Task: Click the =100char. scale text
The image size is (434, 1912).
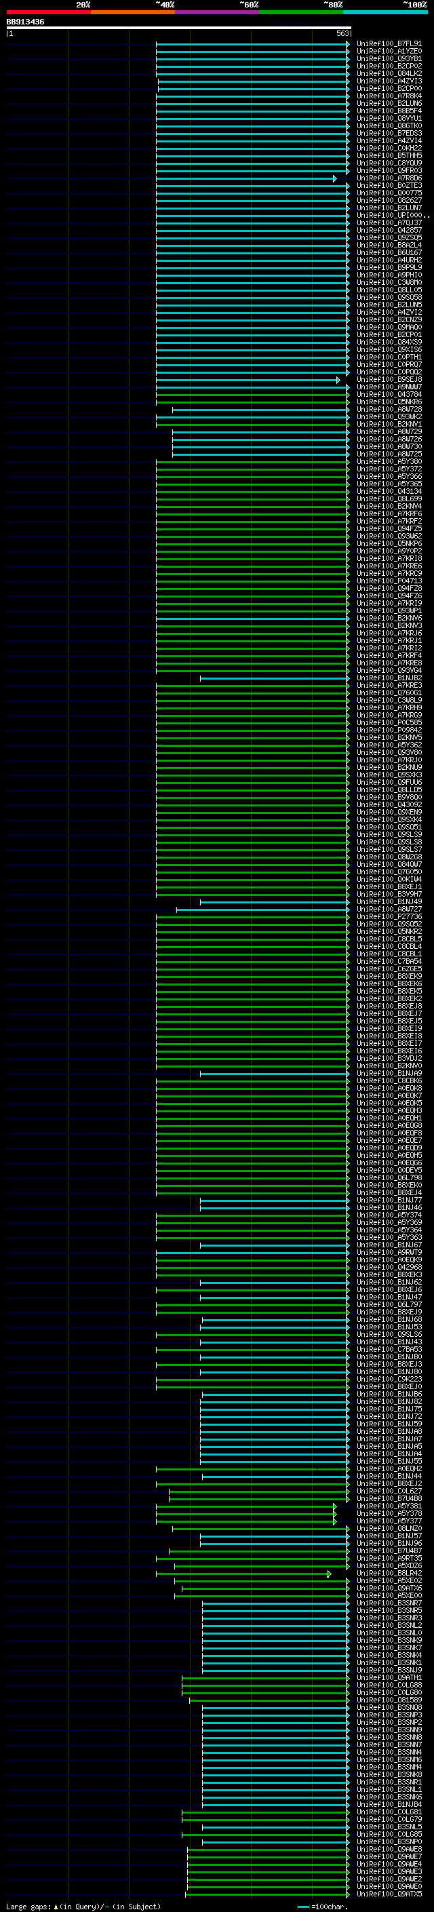Action: click(x=330, y=1907)
